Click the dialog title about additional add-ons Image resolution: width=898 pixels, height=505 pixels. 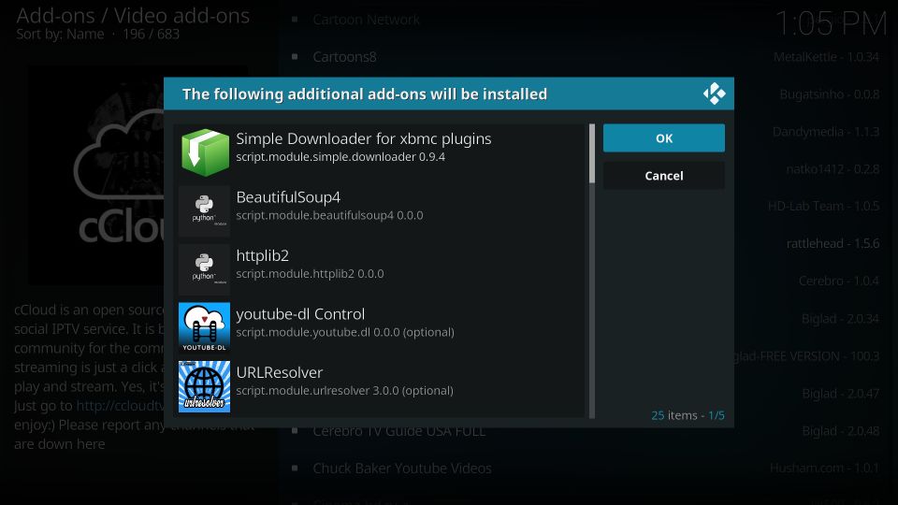(364, 94)
